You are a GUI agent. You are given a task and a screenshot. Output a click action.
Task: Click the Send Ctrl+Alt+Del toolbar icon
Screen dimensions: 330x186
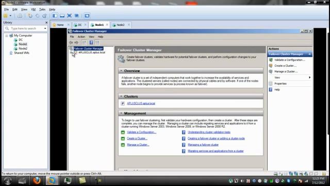tap(20, 16)
